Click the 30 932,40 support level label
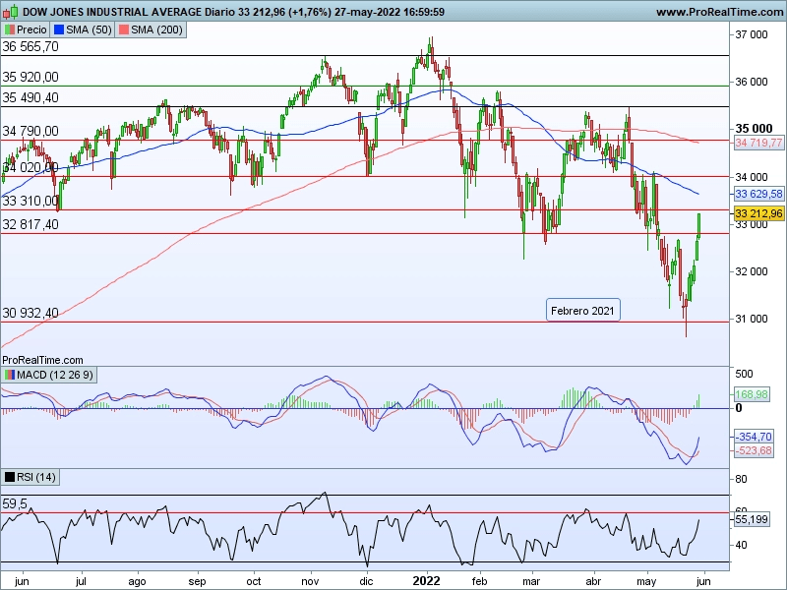 (30, 313)
